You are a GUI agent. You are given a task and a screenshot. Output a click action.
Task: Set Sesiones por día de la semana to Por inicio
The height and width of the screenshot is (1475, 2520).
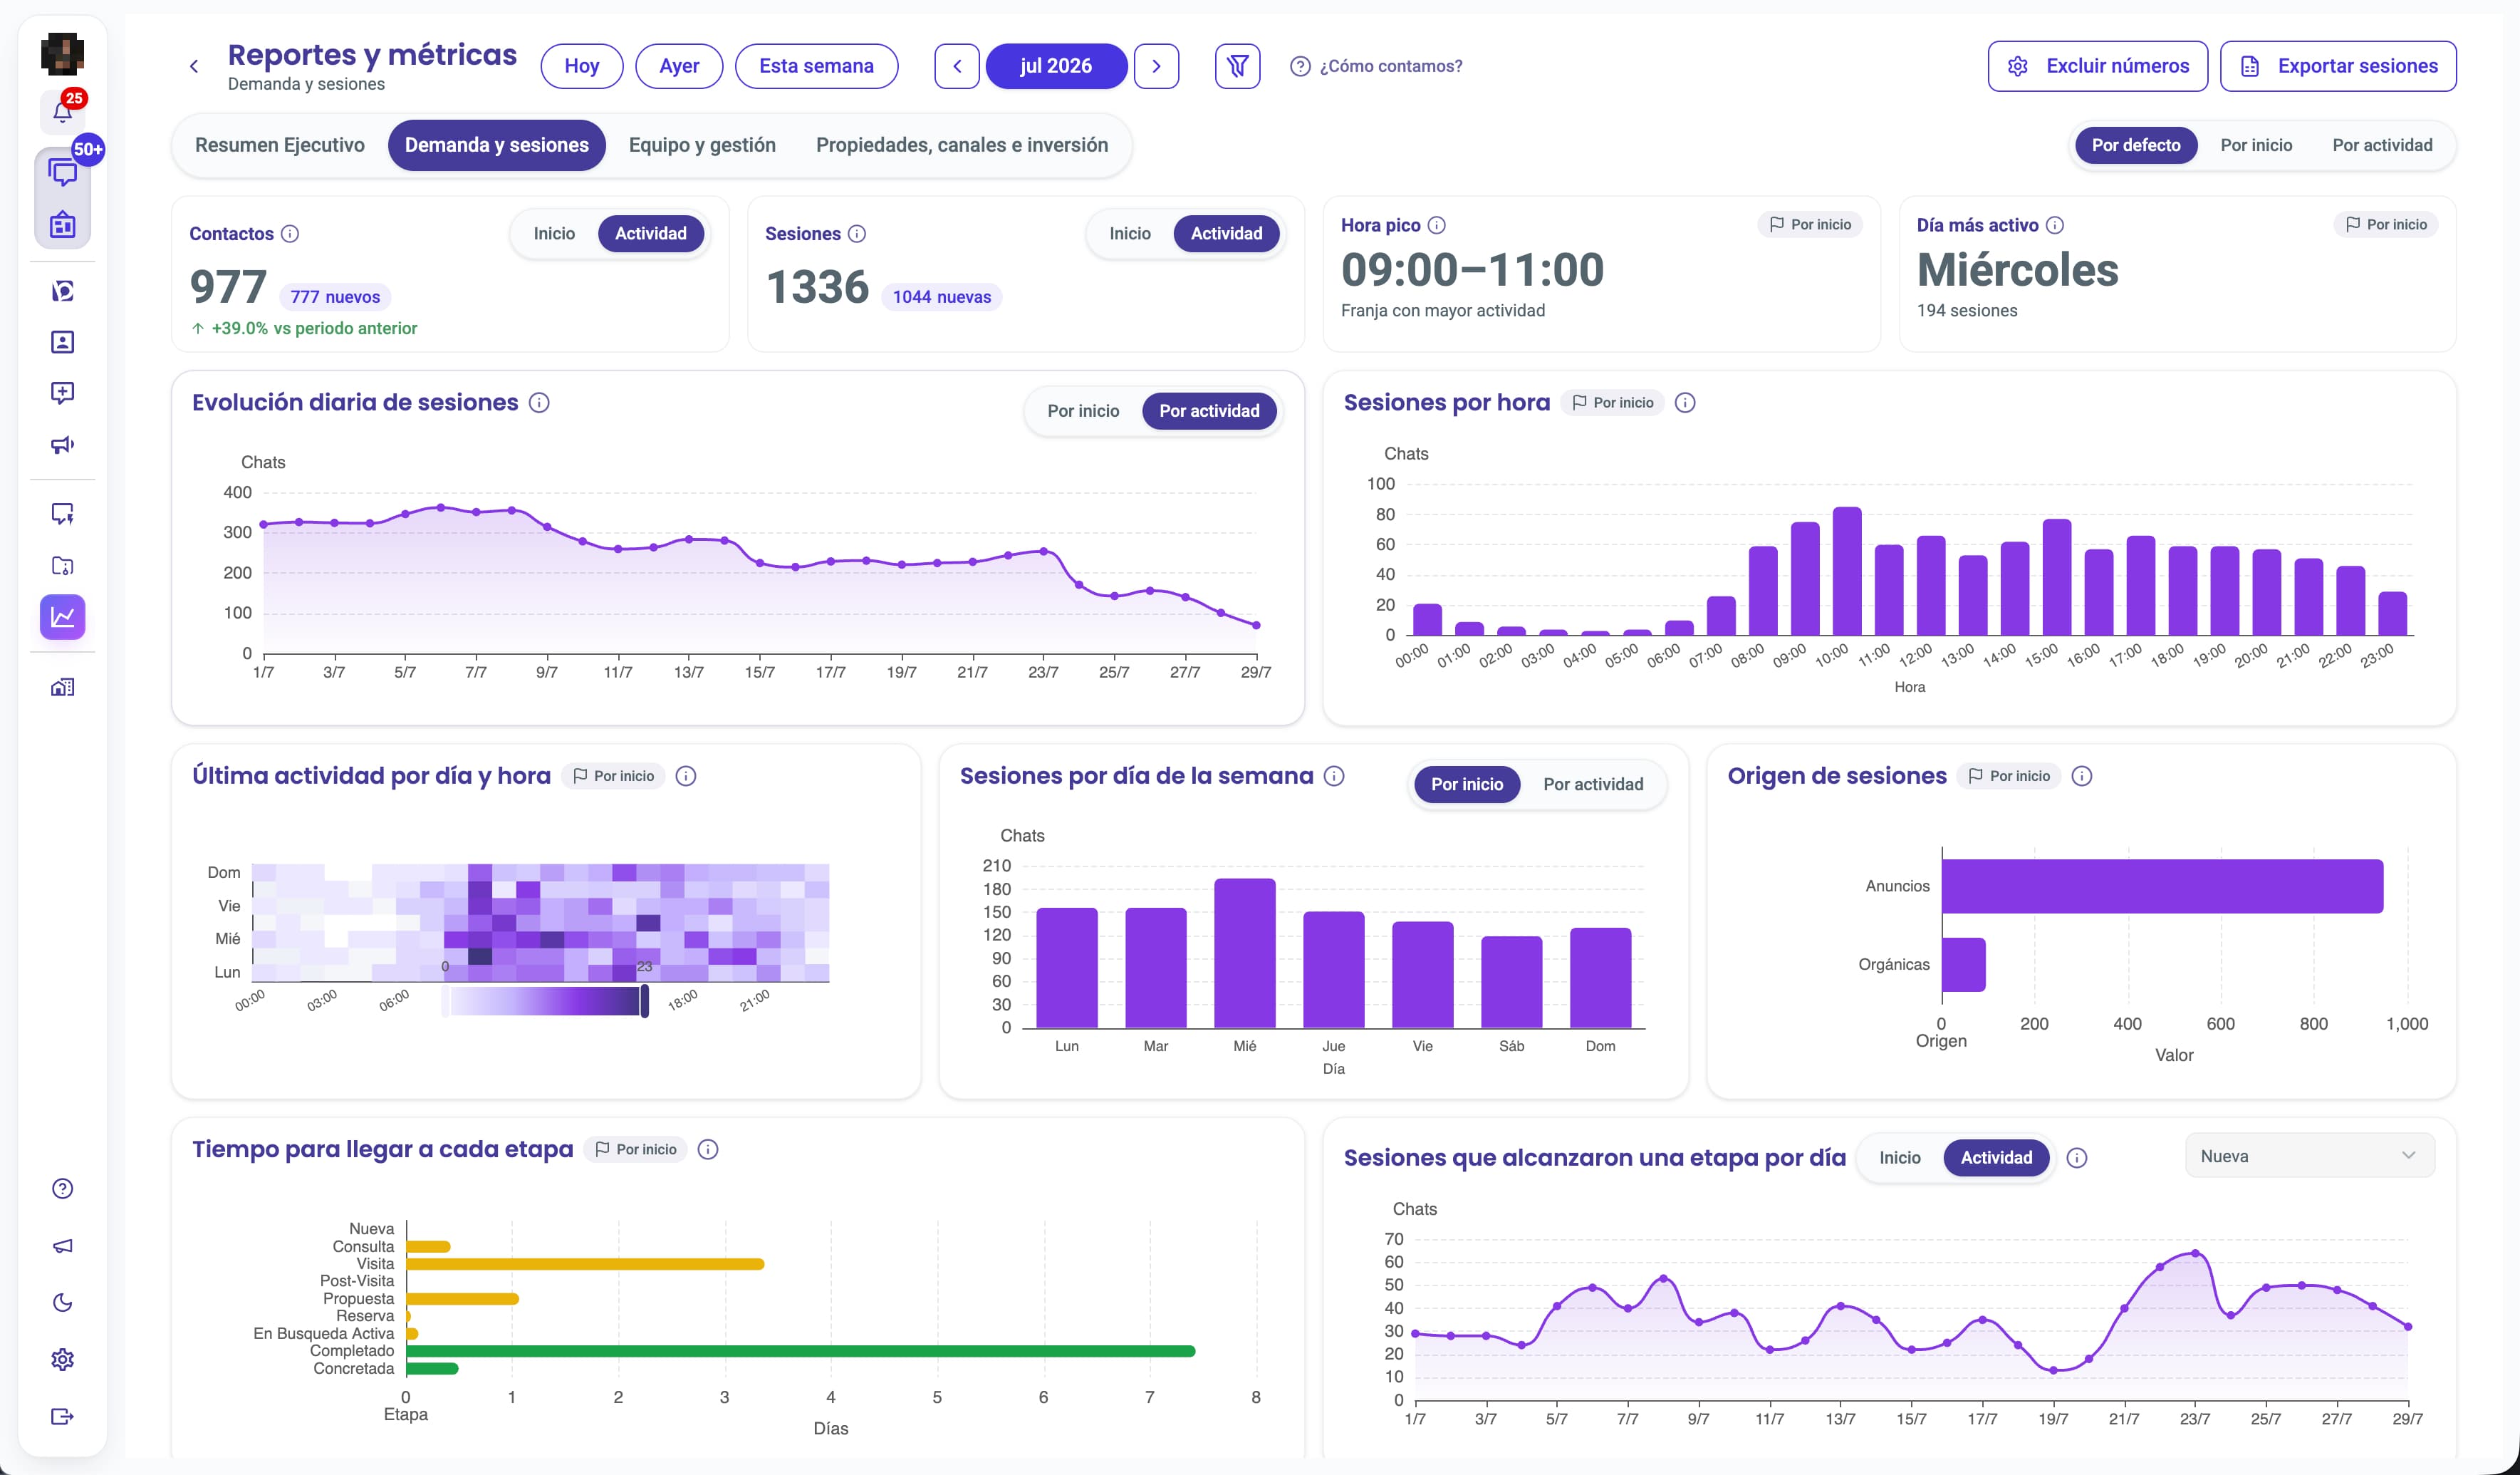tap(1467, 785)
